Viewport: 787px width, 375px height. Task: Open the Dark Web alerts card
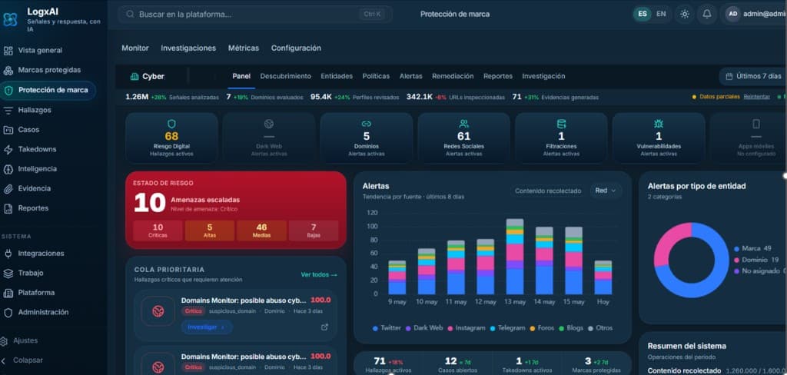[x=269, y=138]
